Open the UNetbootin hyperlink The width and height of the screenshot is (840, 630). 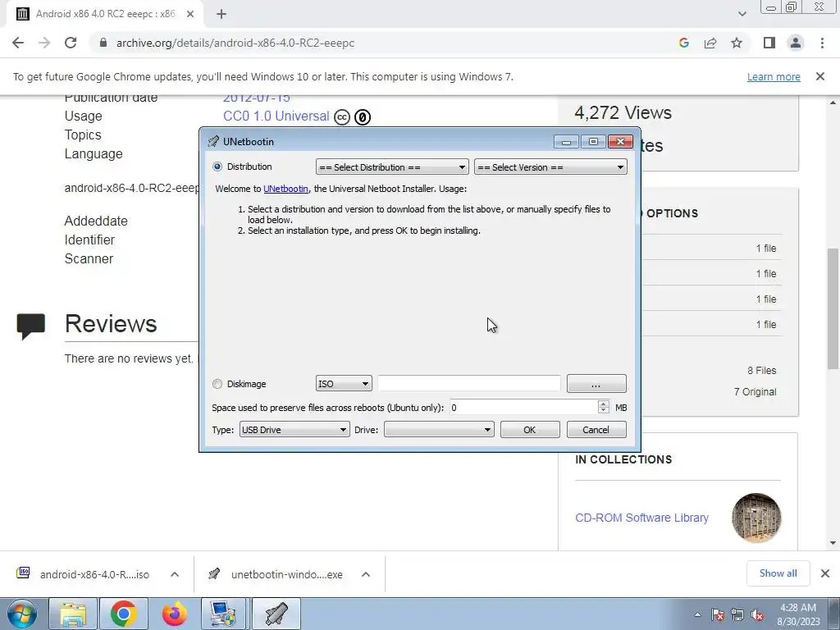point(285,189)
